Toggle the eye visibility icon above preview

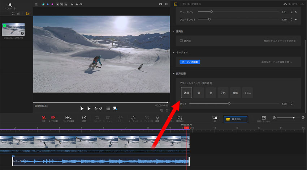81,4
